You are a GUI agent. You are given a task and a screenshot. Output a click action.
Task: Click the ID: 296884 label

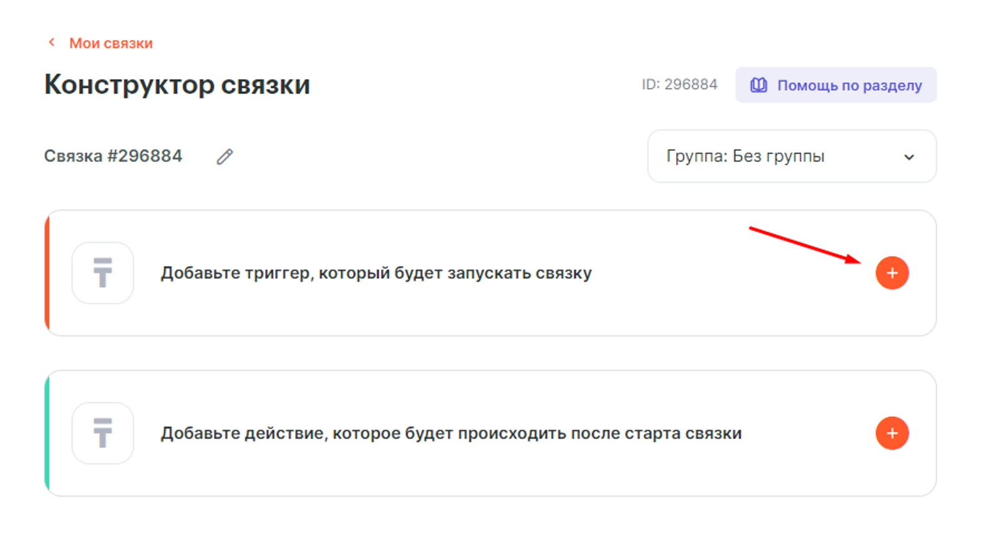pyautogui.click(x=679, y=85)
